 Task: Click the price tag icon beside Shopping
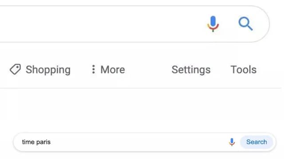click(x=15, y=69)
